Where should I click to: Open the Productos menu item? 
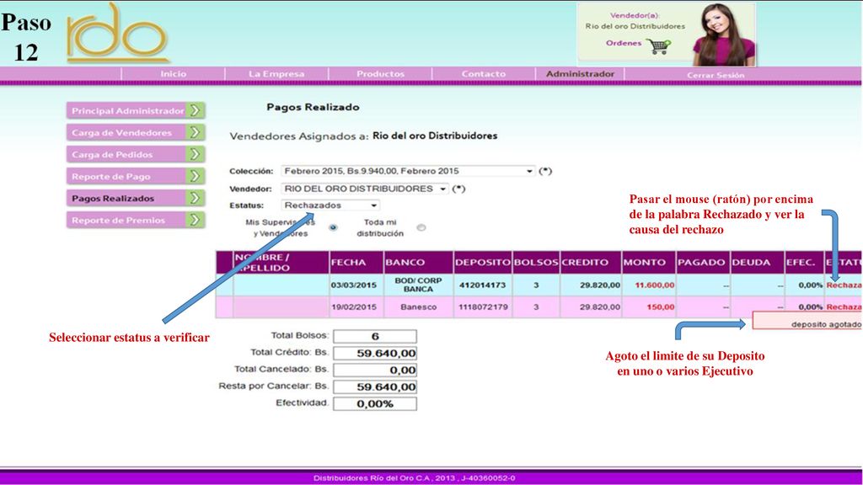380,74
